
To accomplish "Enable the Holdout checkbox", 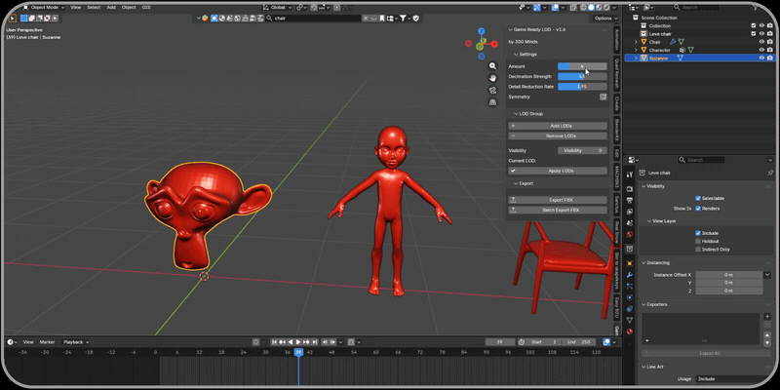I will pyautogui.click(x=698, y=241).
